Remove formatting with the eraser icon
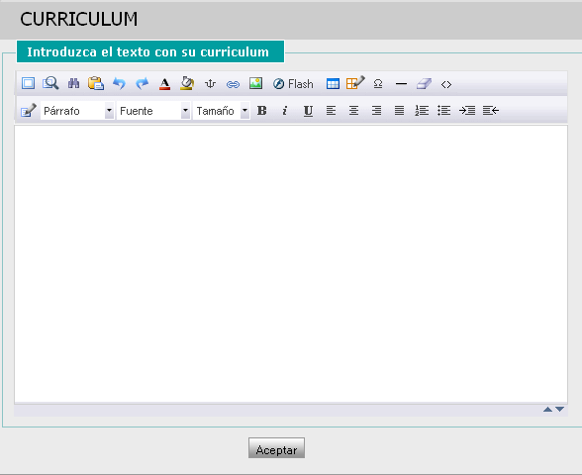This screenshot has width=582, height=475. [424, 84]
